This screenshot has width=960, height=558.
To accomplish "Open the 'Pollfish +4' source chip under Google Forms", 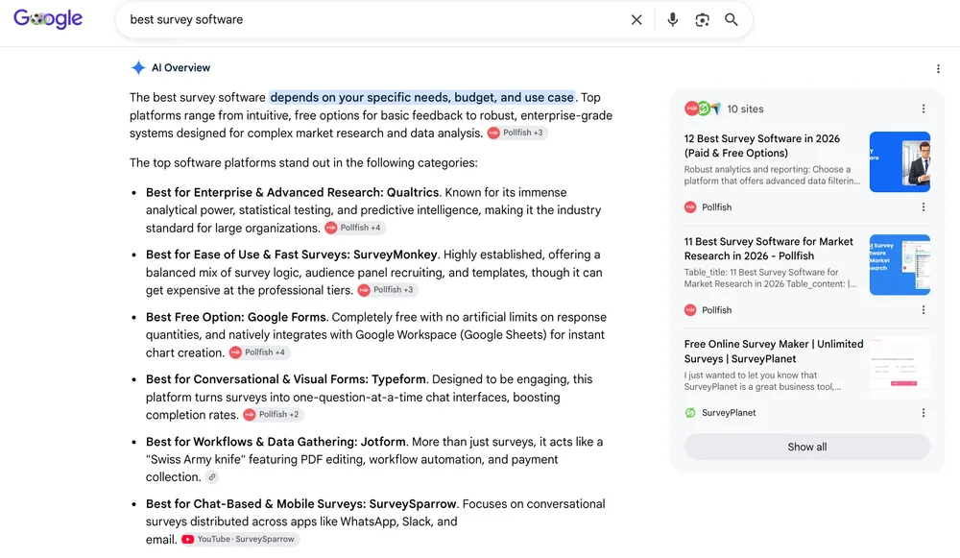I will click(x=258, y=352).
